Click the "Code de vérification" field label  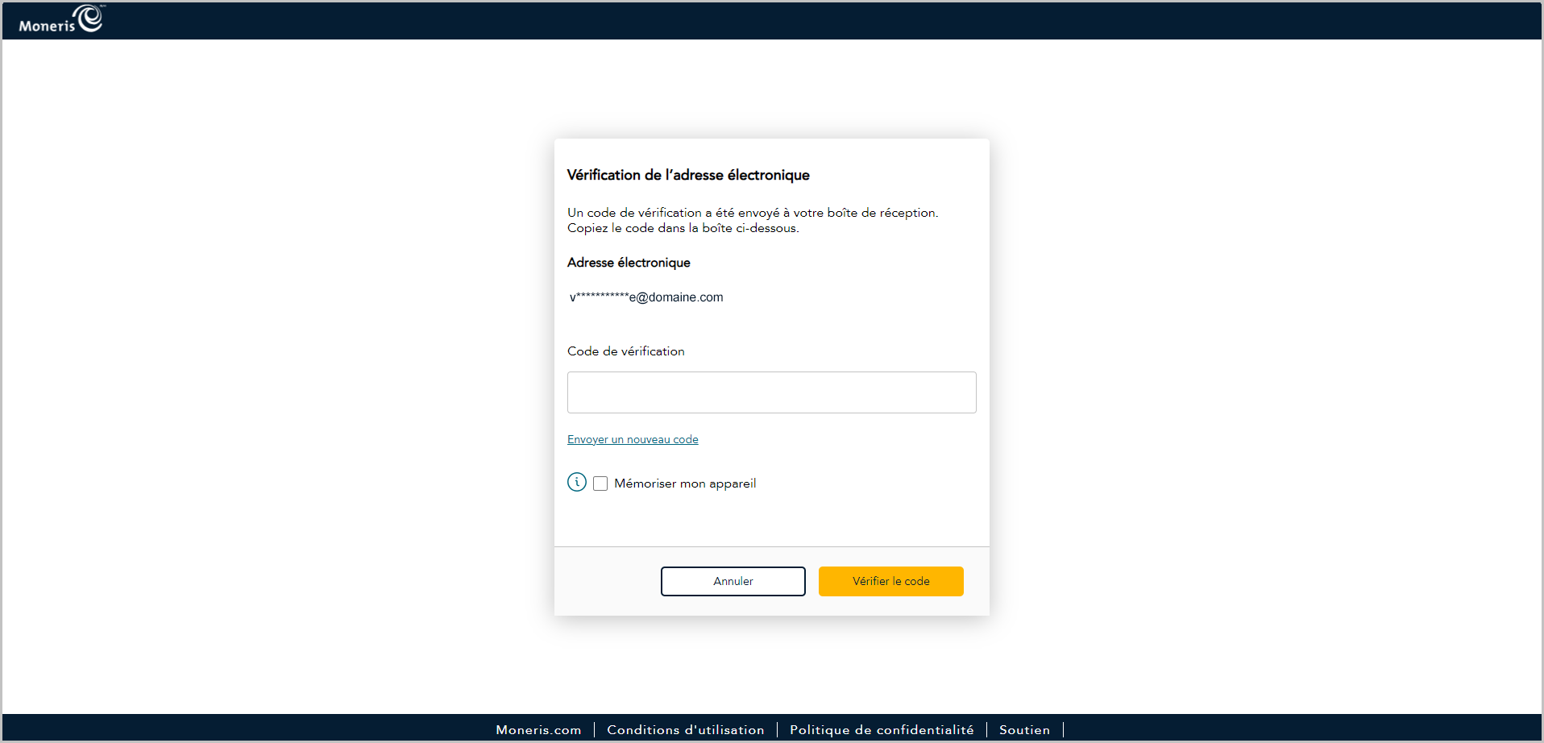pyautogui.click(x=626, y=351)
